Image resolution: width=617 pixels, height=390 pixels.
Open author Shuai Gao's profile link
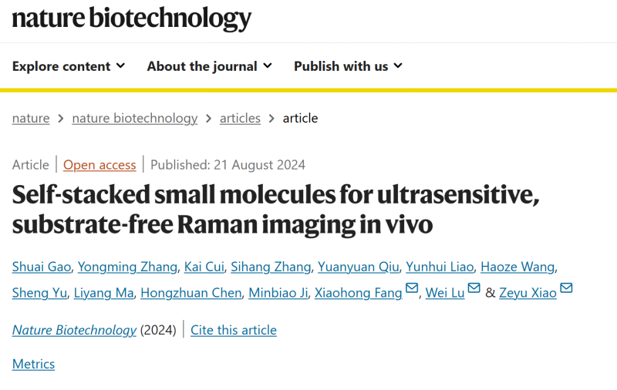pyautogui.click(x=42, y=267)
